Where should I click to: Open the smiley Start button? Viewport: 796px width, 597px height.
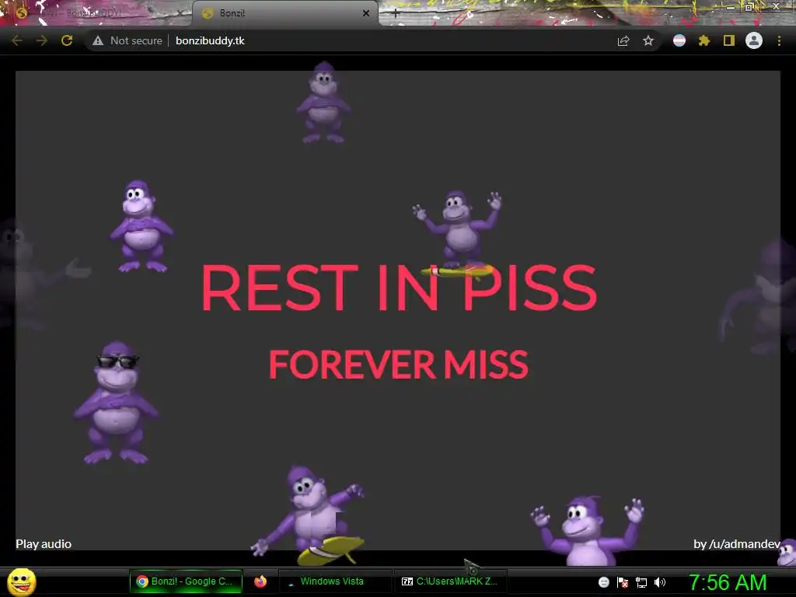[21, 581]
